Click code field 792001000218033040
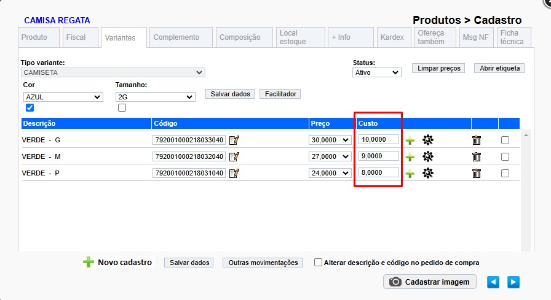The image size is (551, 300). [x=189, y=140]
